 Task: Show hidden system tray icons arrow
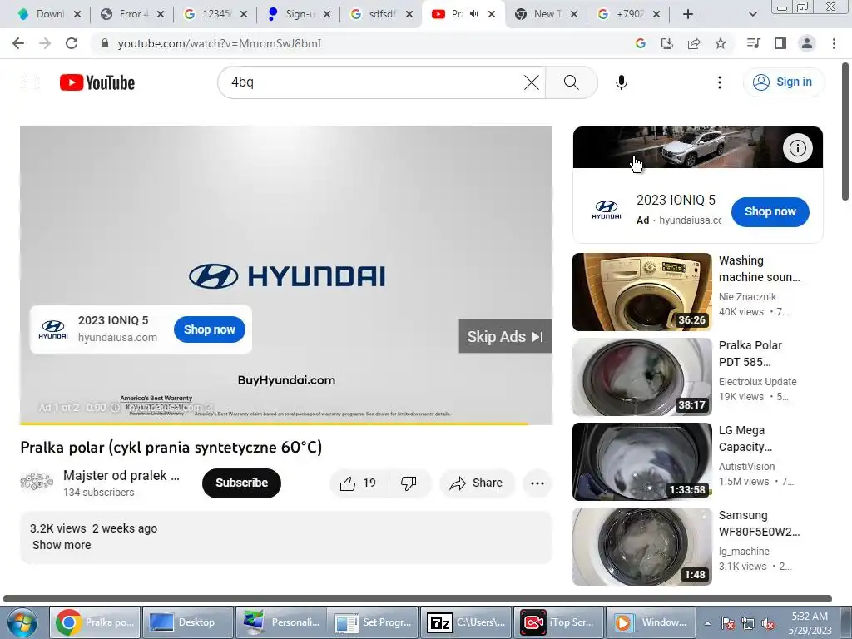tap(707, 623)
